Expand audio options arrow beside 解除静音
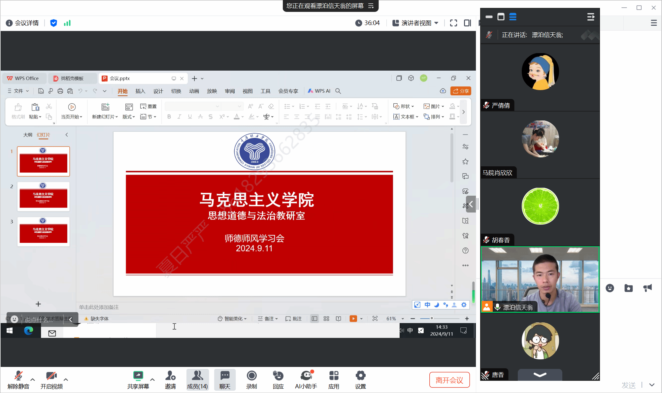 point(33,379)
